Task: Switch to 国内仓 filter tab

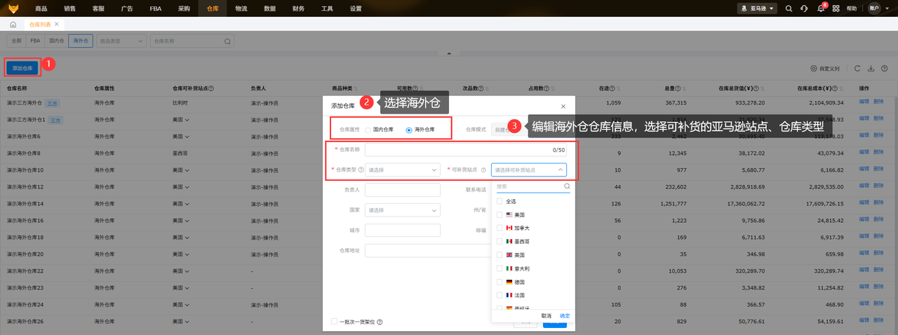Action: 56,41
